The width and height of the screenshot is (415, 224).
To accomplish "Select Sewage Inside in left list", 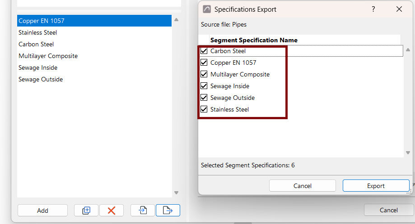I will tap(94, 67).
